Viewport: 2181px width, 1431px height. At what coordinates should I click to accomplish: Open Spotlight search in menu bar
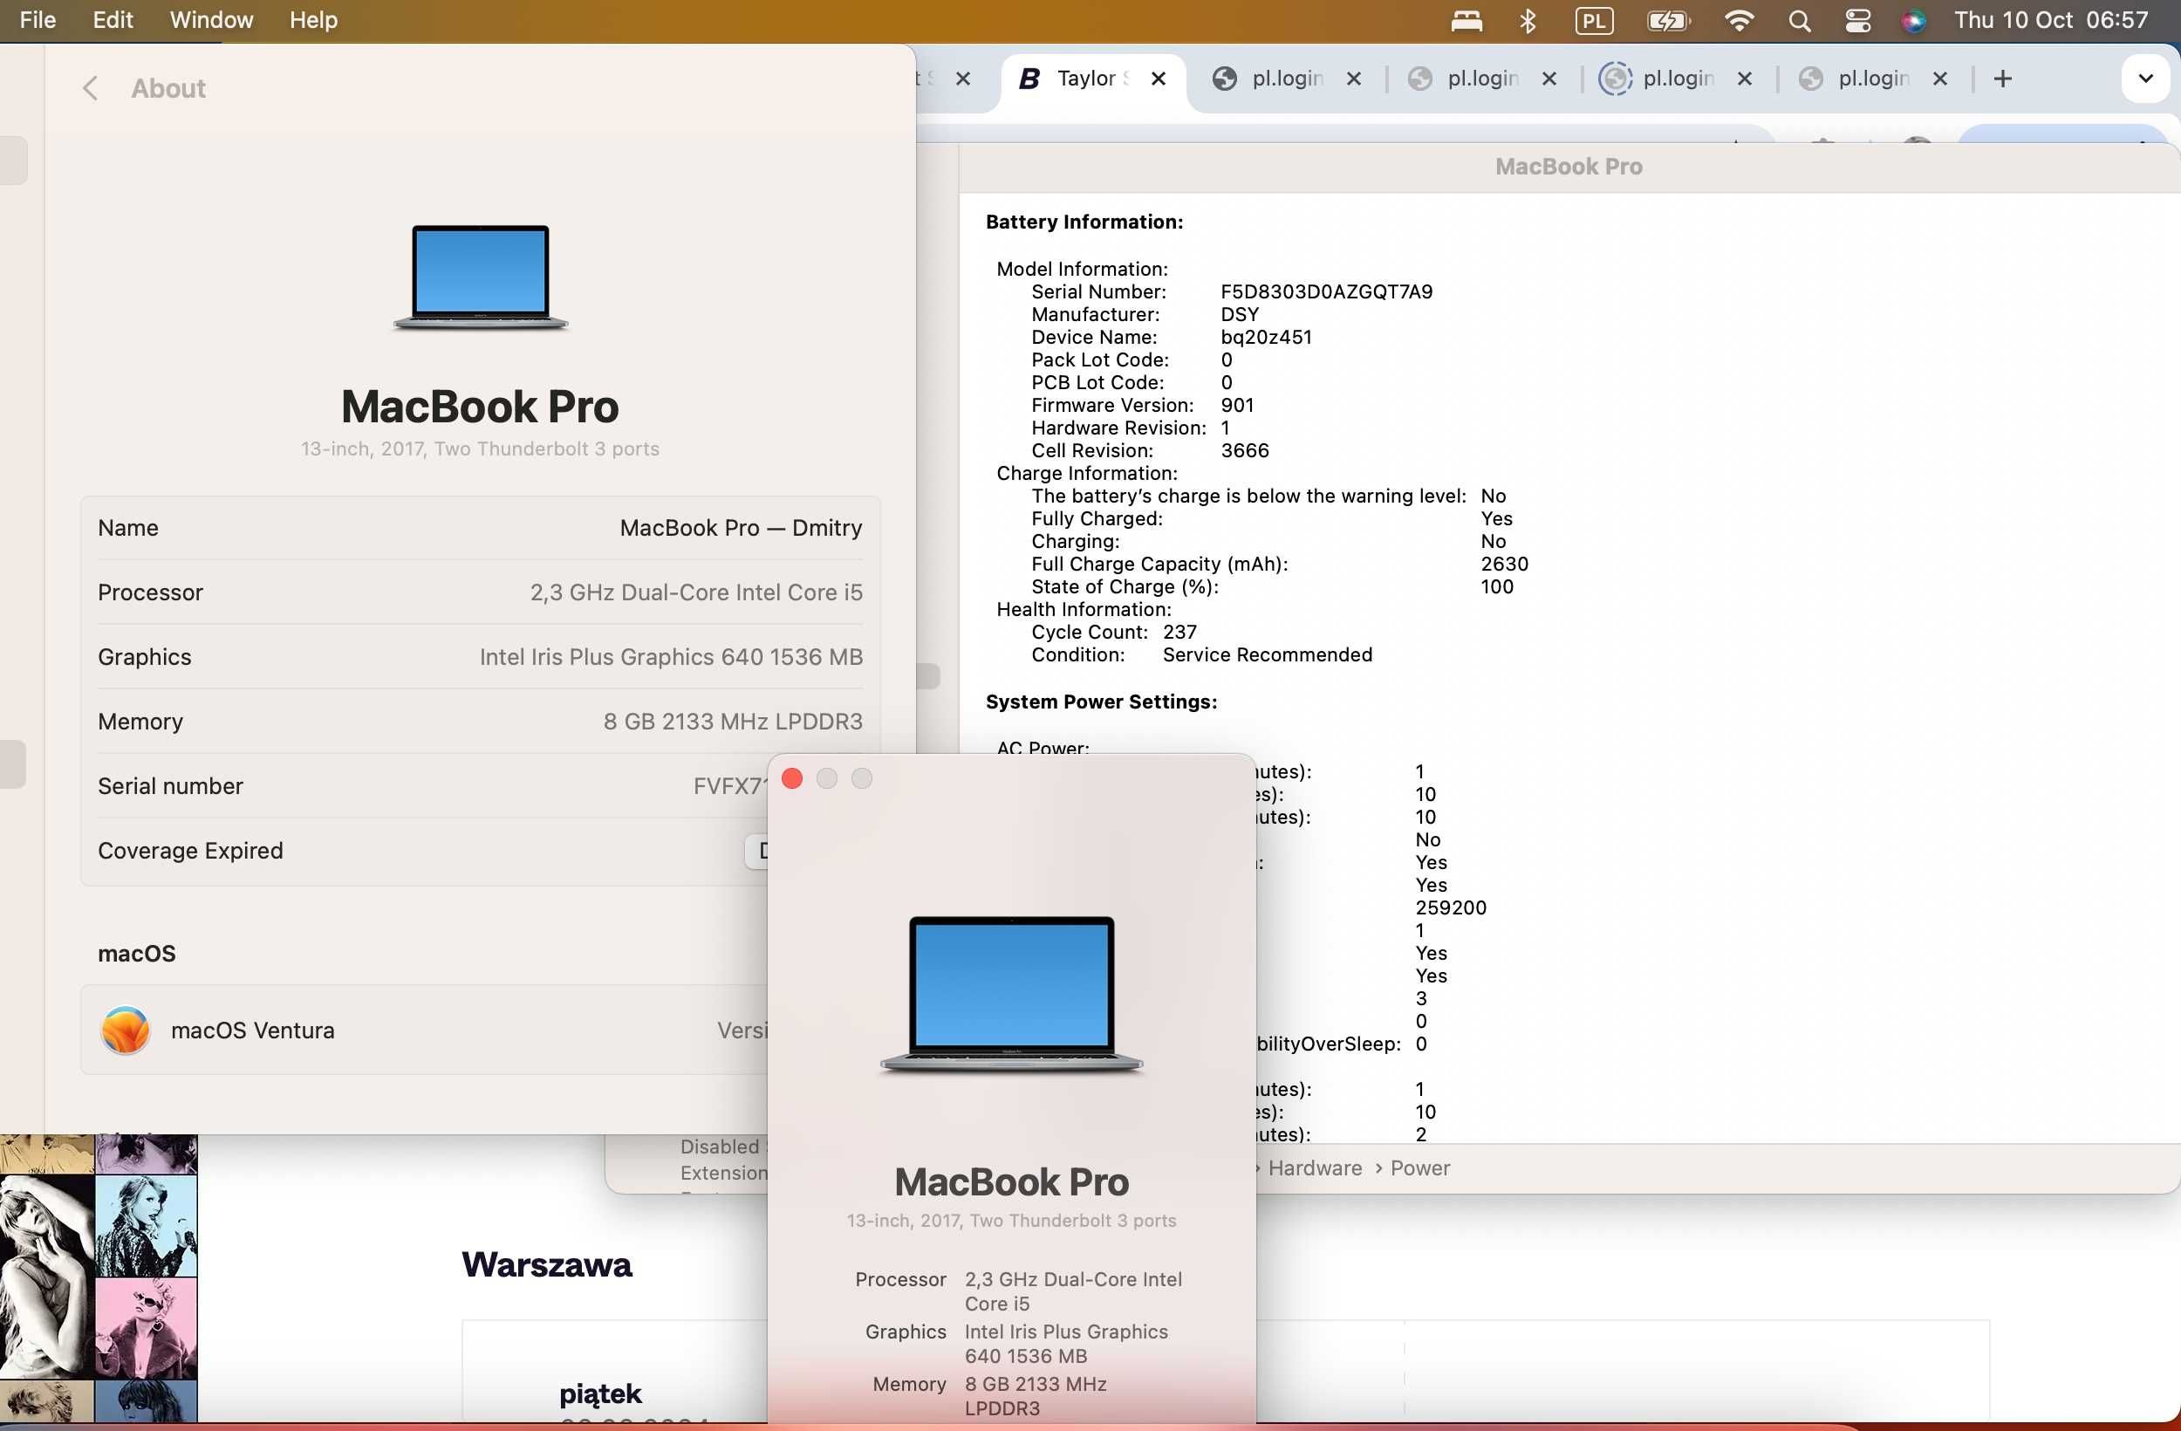(1800, 20)
